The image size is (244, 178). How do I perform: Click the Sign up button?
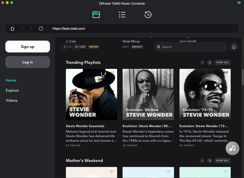click(x=27, y=47)
